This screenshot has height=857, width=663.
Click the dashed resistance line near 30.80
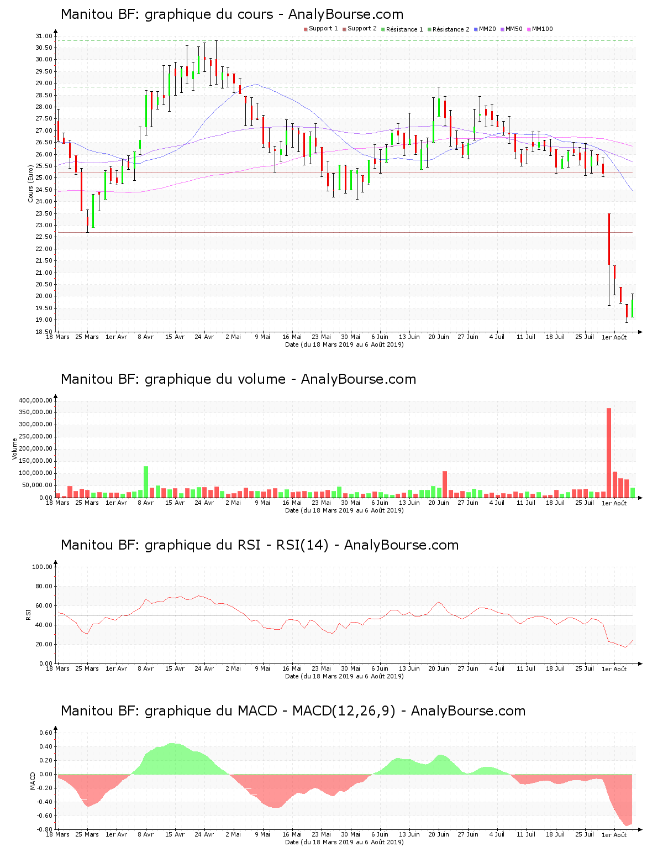345,40
